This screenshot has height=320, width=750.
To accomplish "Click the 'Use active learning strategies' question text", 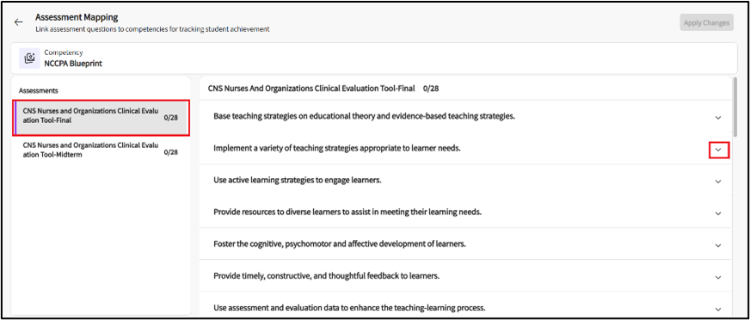I will pyautogui.click(x=298, y=181).
